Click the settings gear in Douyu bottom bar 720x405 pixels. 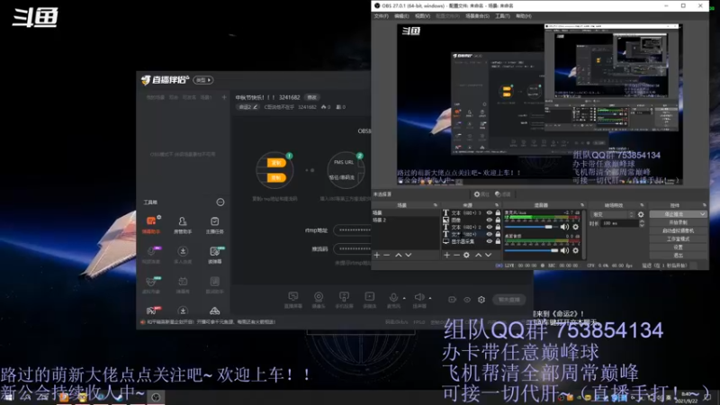point(481,300)
